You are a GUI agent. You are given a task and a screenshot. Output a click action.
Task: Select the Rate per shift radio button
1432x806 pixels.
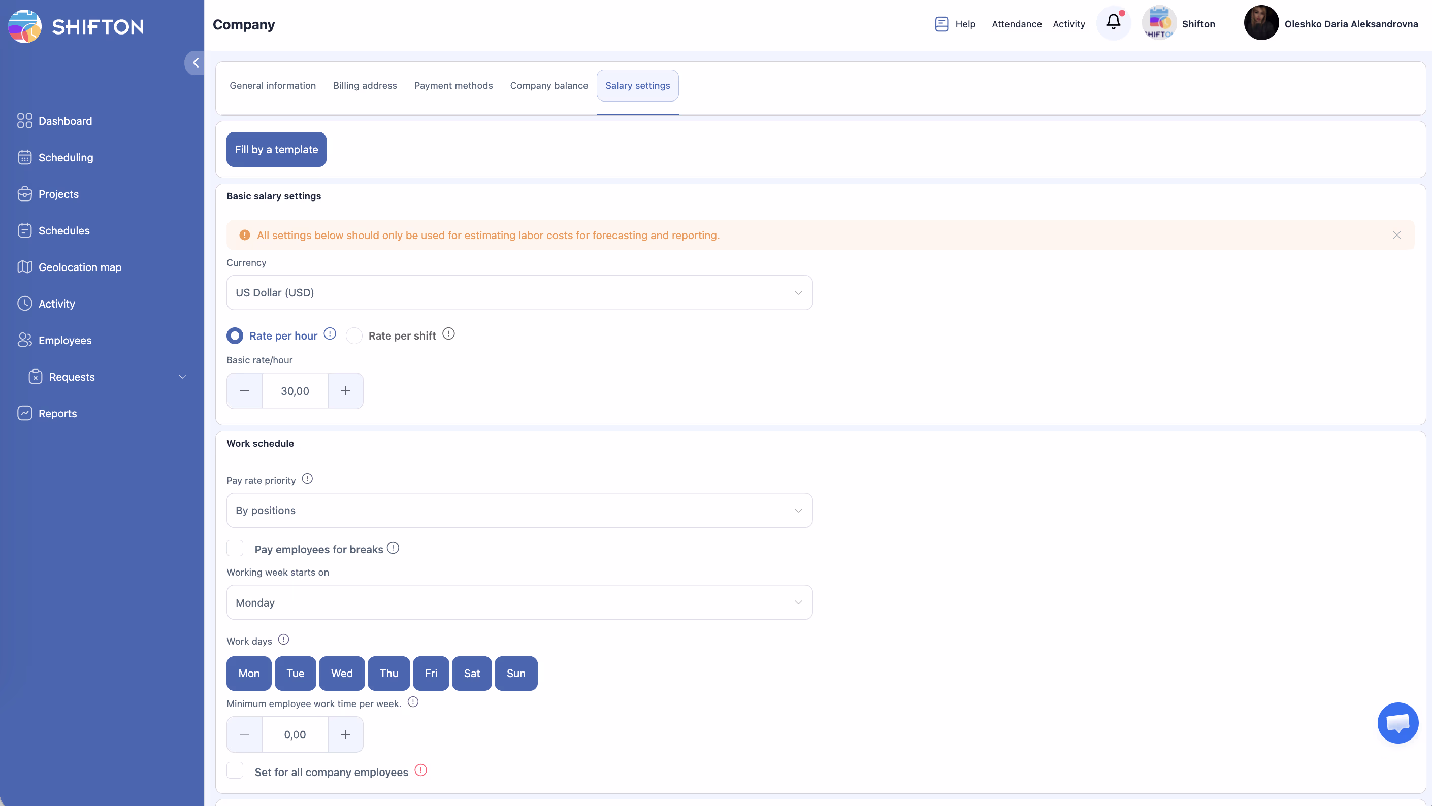[354, 335]
